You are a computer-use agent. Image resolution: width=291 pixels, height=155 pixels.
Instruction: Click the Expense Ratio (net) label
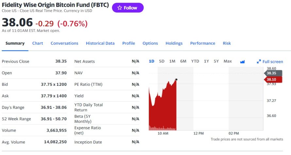tap(88, 130)
